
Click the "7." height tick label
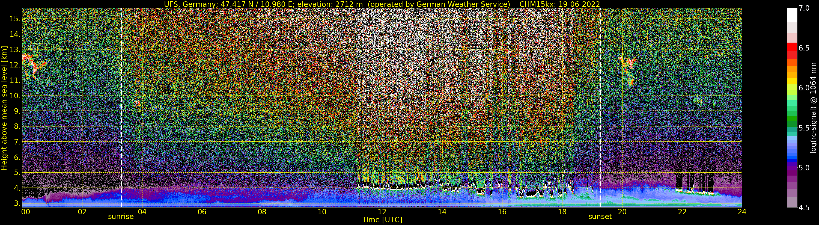point(17,142)
